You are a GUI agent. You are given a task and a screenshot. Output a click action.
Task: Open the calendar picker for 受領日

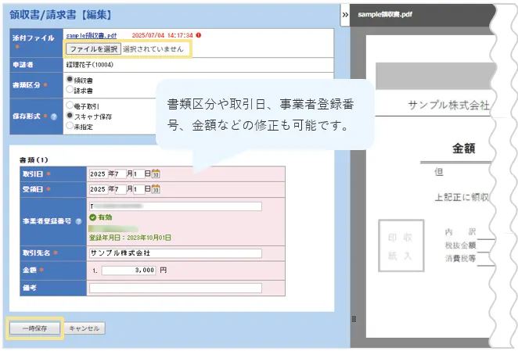coord(156,189)
